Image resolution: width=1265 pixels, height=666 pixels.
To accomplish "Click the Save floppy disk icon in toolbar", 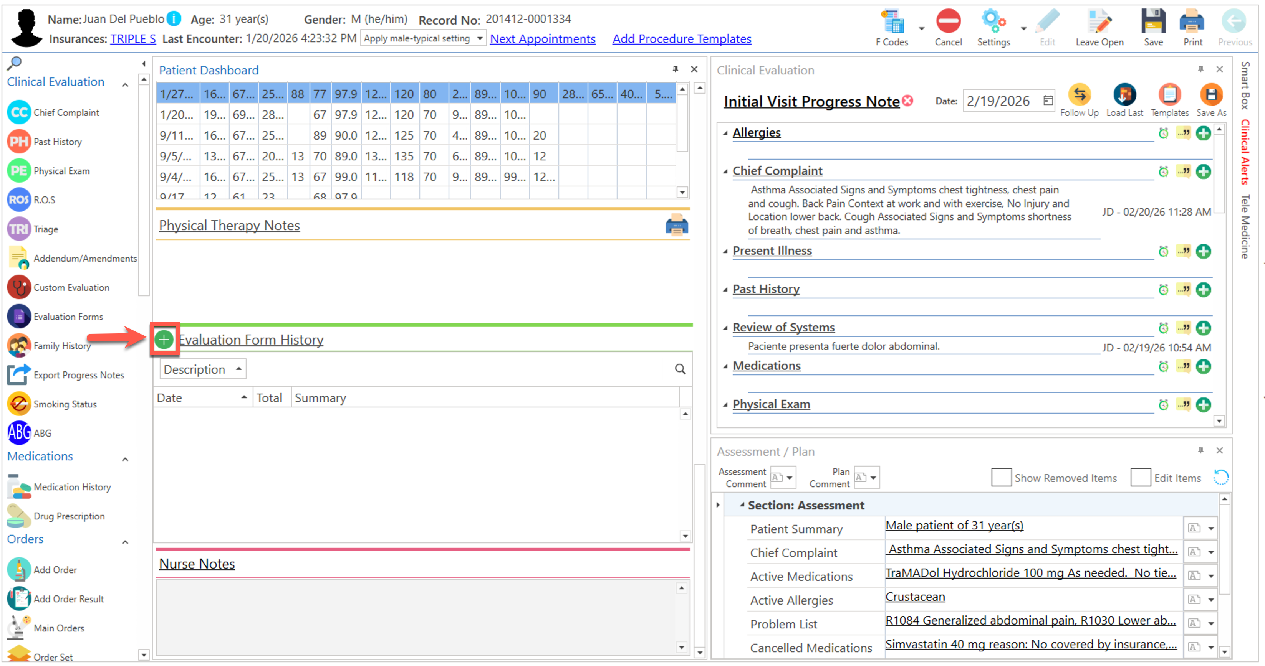I will pyautogui.click(x=1153, y=22).
